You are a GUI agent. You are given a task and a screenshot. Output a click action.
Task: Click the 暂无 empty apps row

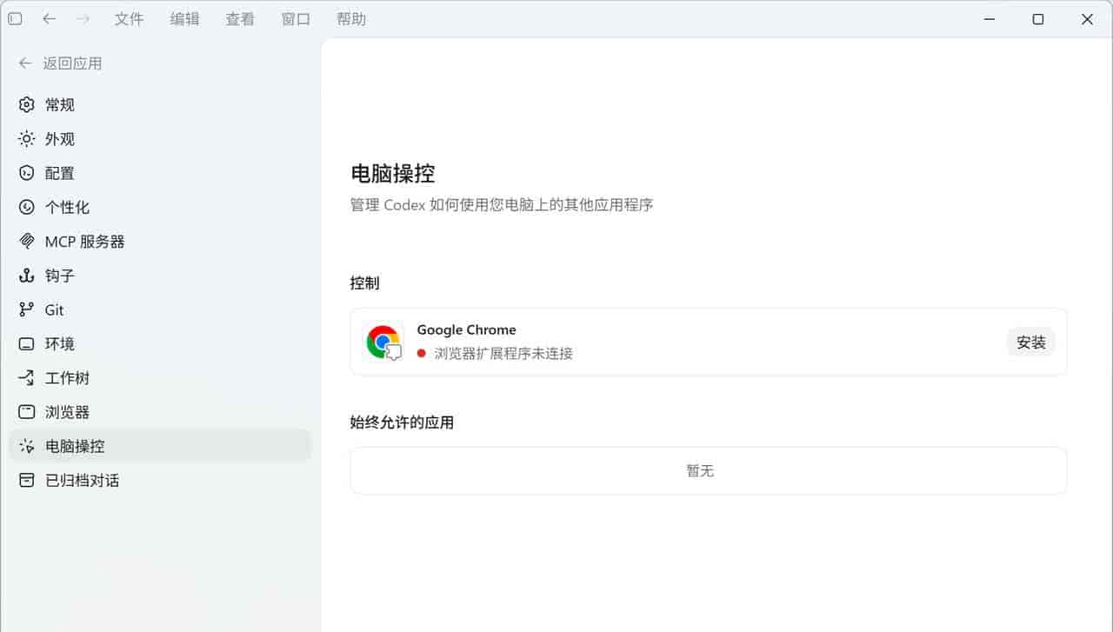[709, 470]
